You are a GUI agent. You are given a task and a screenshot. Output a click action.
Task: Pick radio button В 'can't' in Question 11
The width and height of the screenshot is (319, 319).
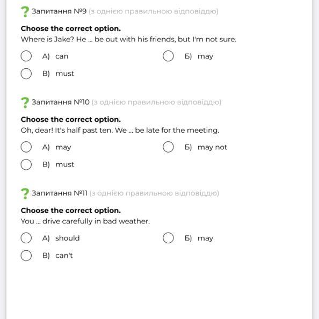(26, 255)
